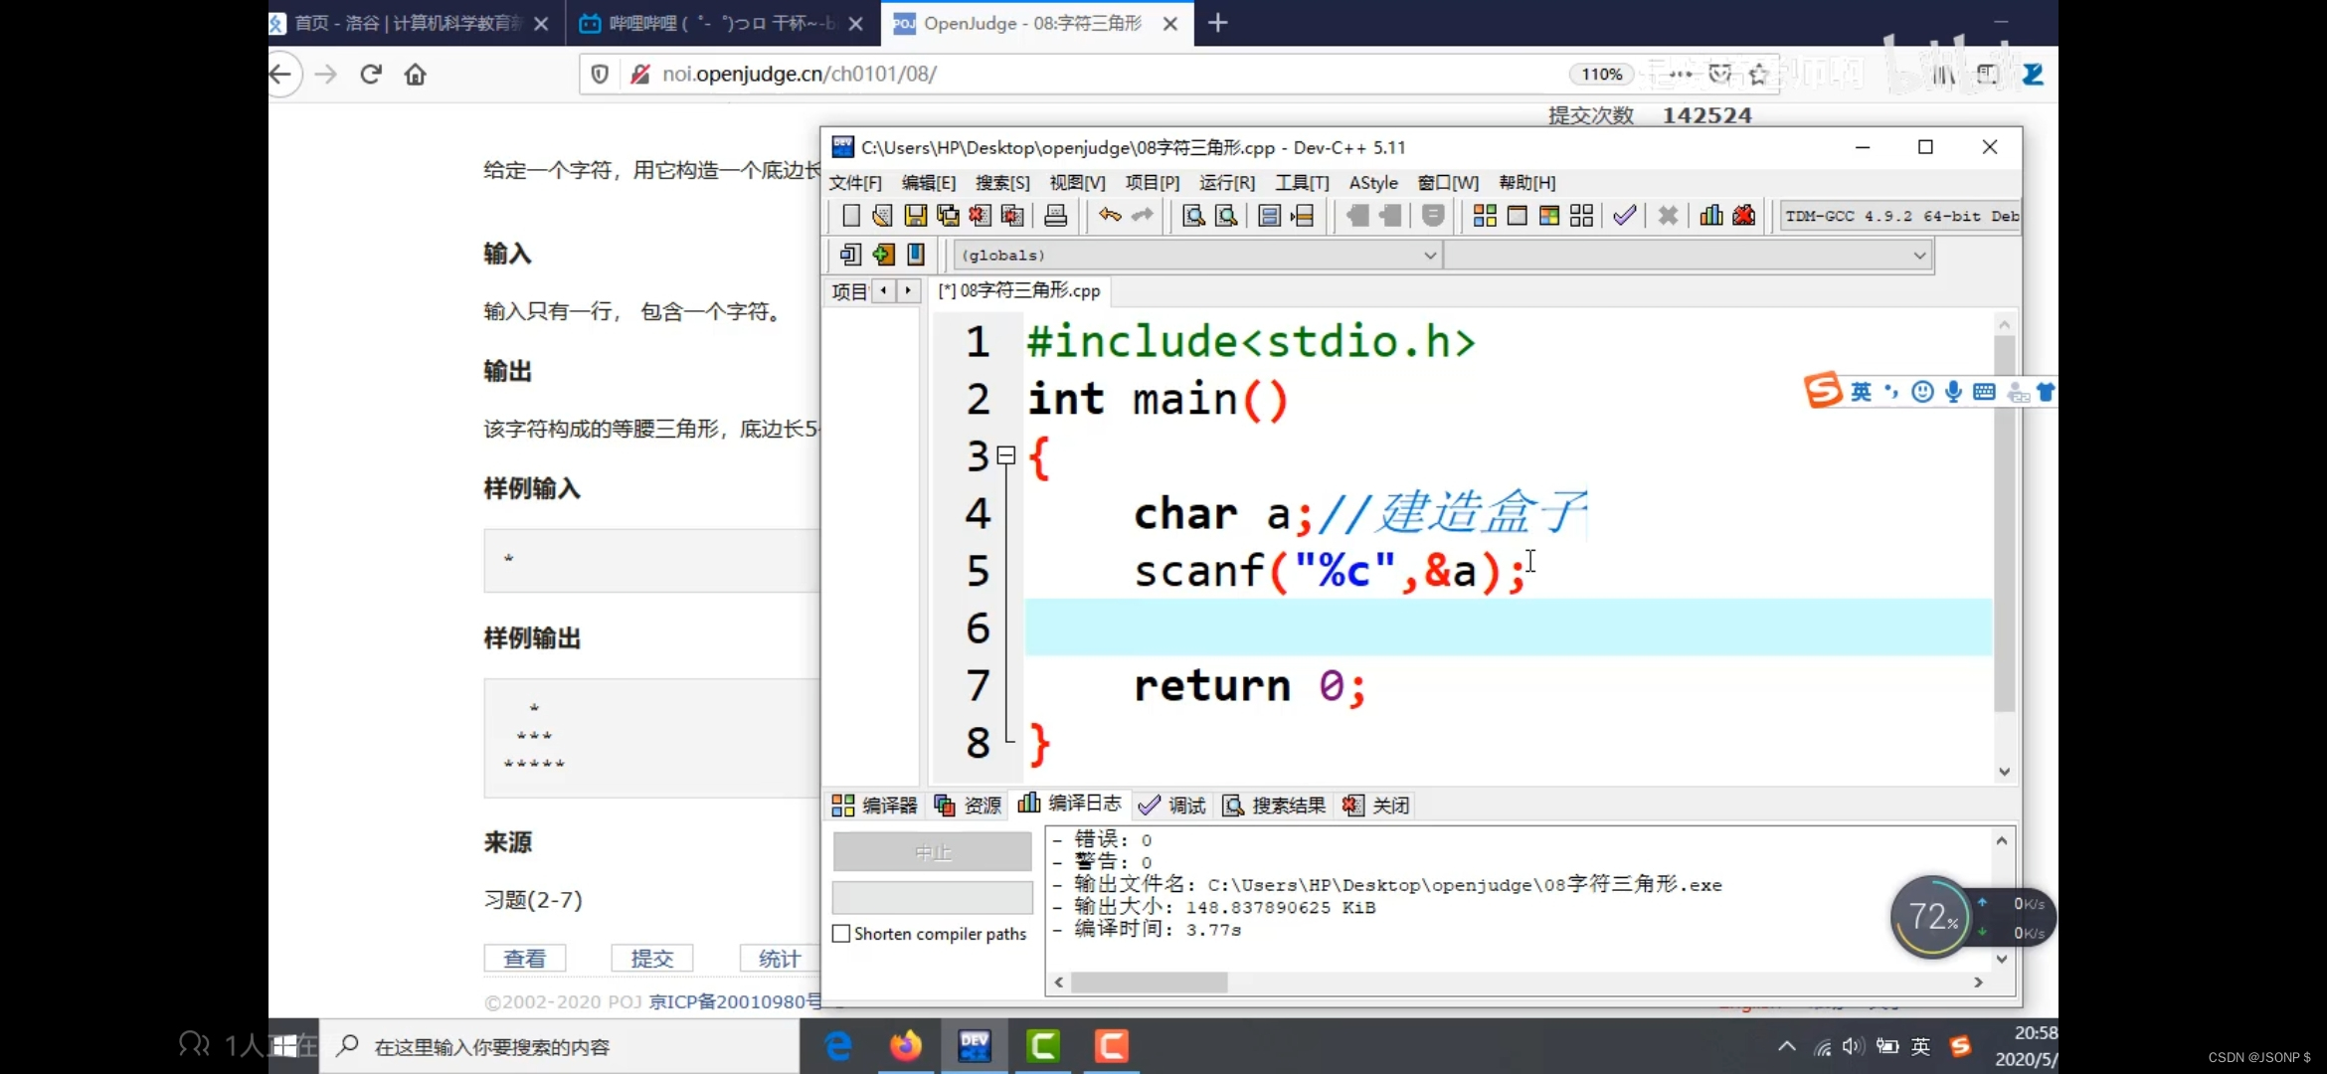
Task: Open the 运行[R] menu
Action: [x=1226, y=183]
